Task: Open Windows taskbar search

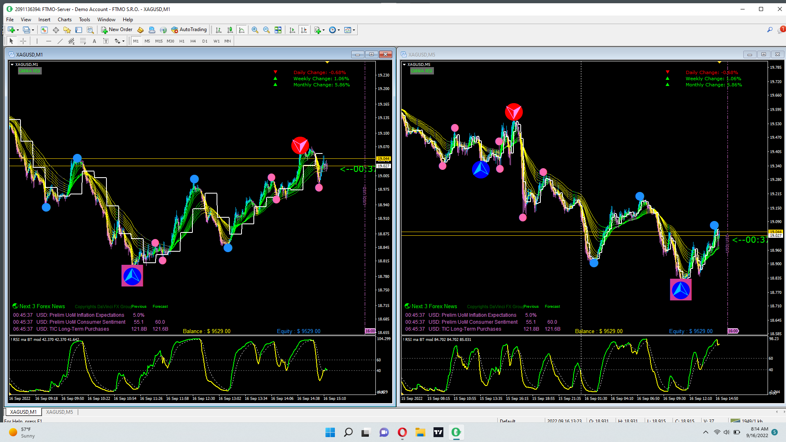Action: tap(348, 432)
